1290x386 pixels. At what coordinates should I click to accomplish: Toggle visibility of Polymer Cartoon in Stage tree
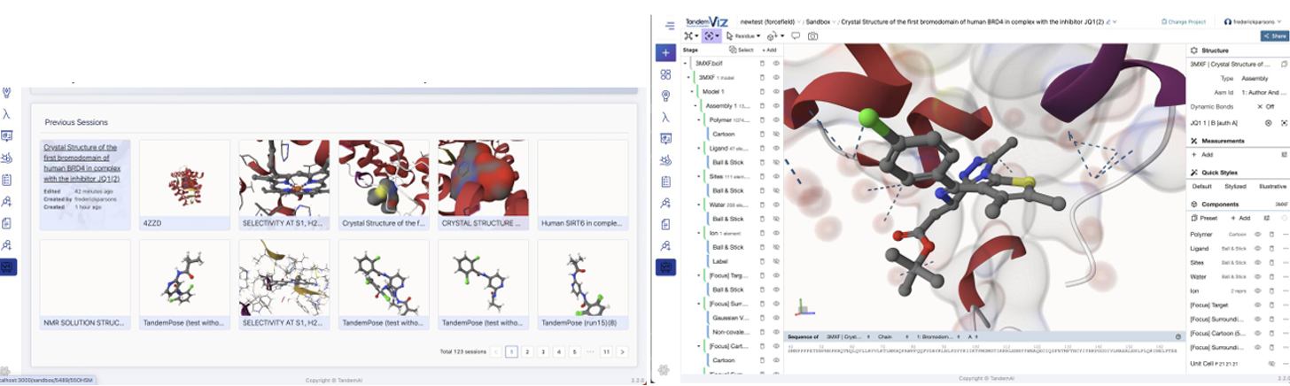[x=776, y=134]
